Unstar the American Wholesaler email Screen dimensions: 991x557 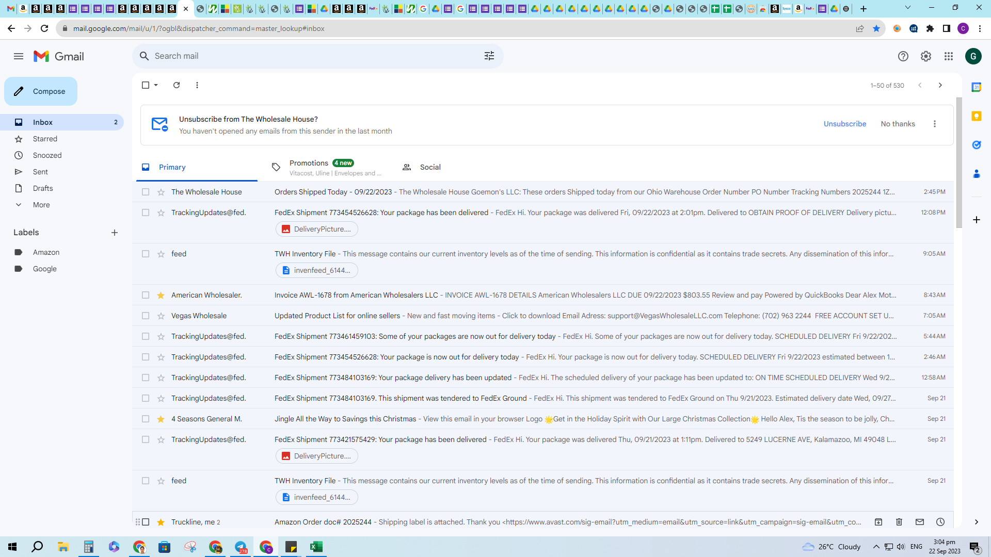tap(161, 295)
